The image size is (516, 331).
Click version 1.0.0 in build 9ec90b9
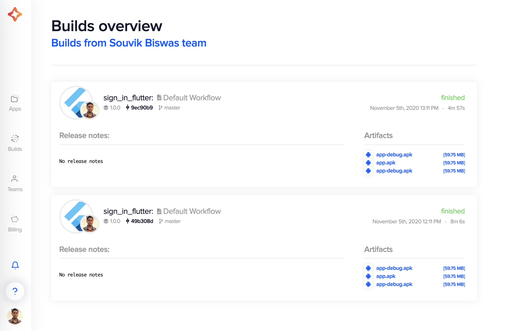115,108
